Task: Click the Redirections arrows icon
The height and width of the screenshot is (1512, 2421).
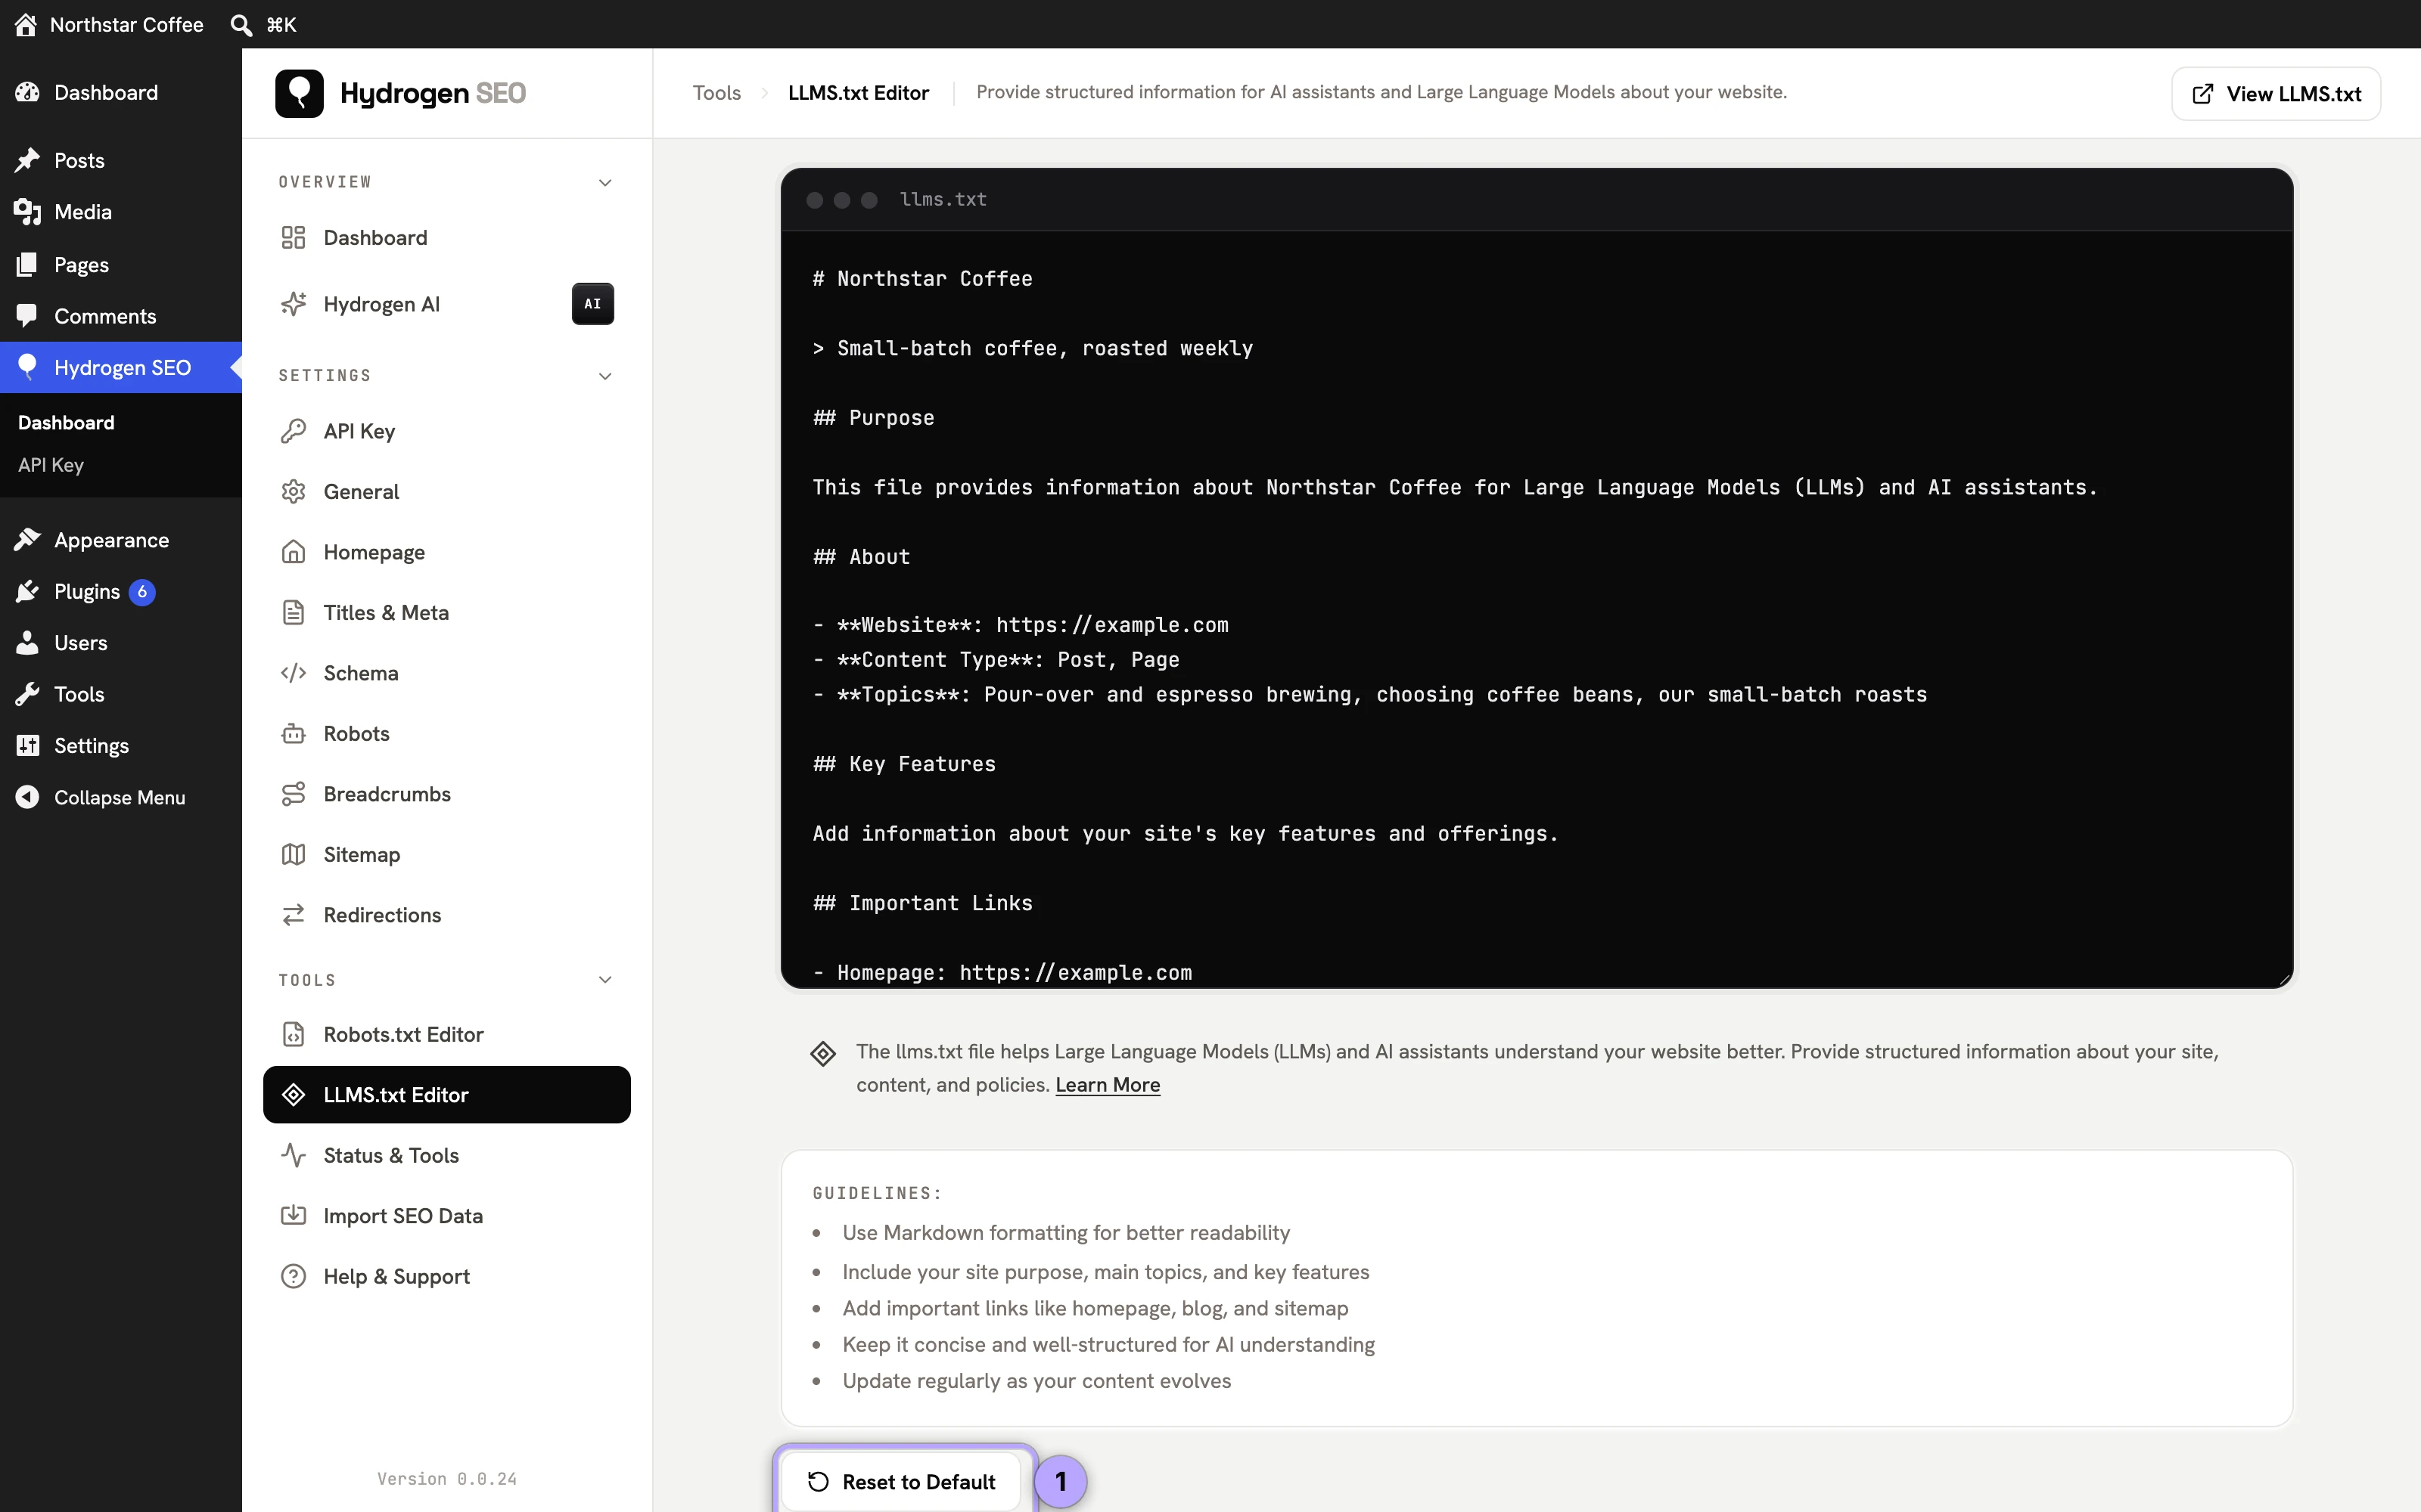Action: [293, 915]
